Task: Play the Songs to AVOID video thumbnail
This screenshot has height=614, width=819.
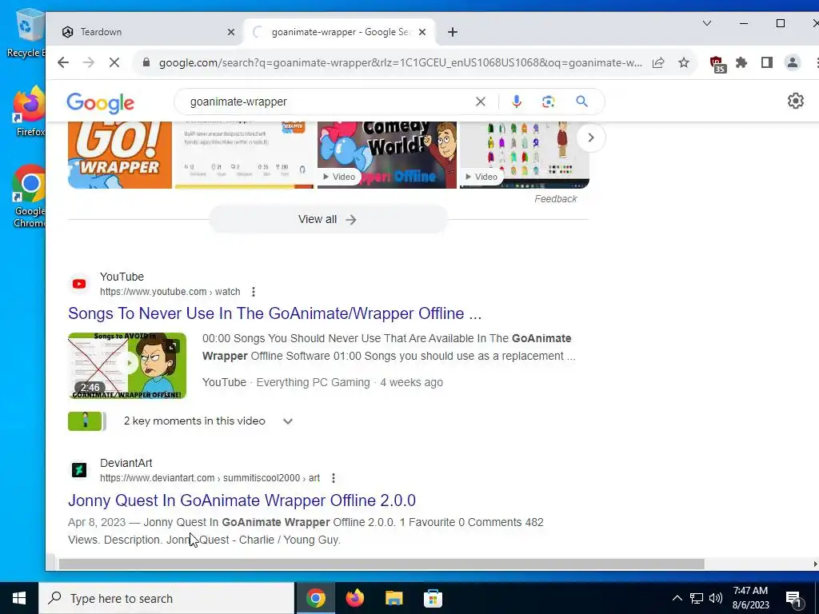Action: pos(127,365)
